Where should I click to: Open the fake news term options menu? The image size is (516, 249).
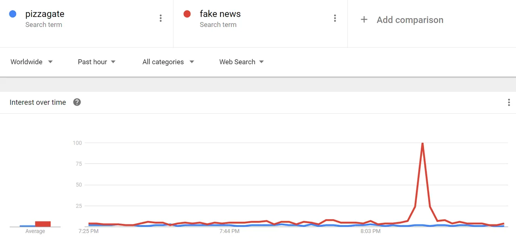pos(335,18)
